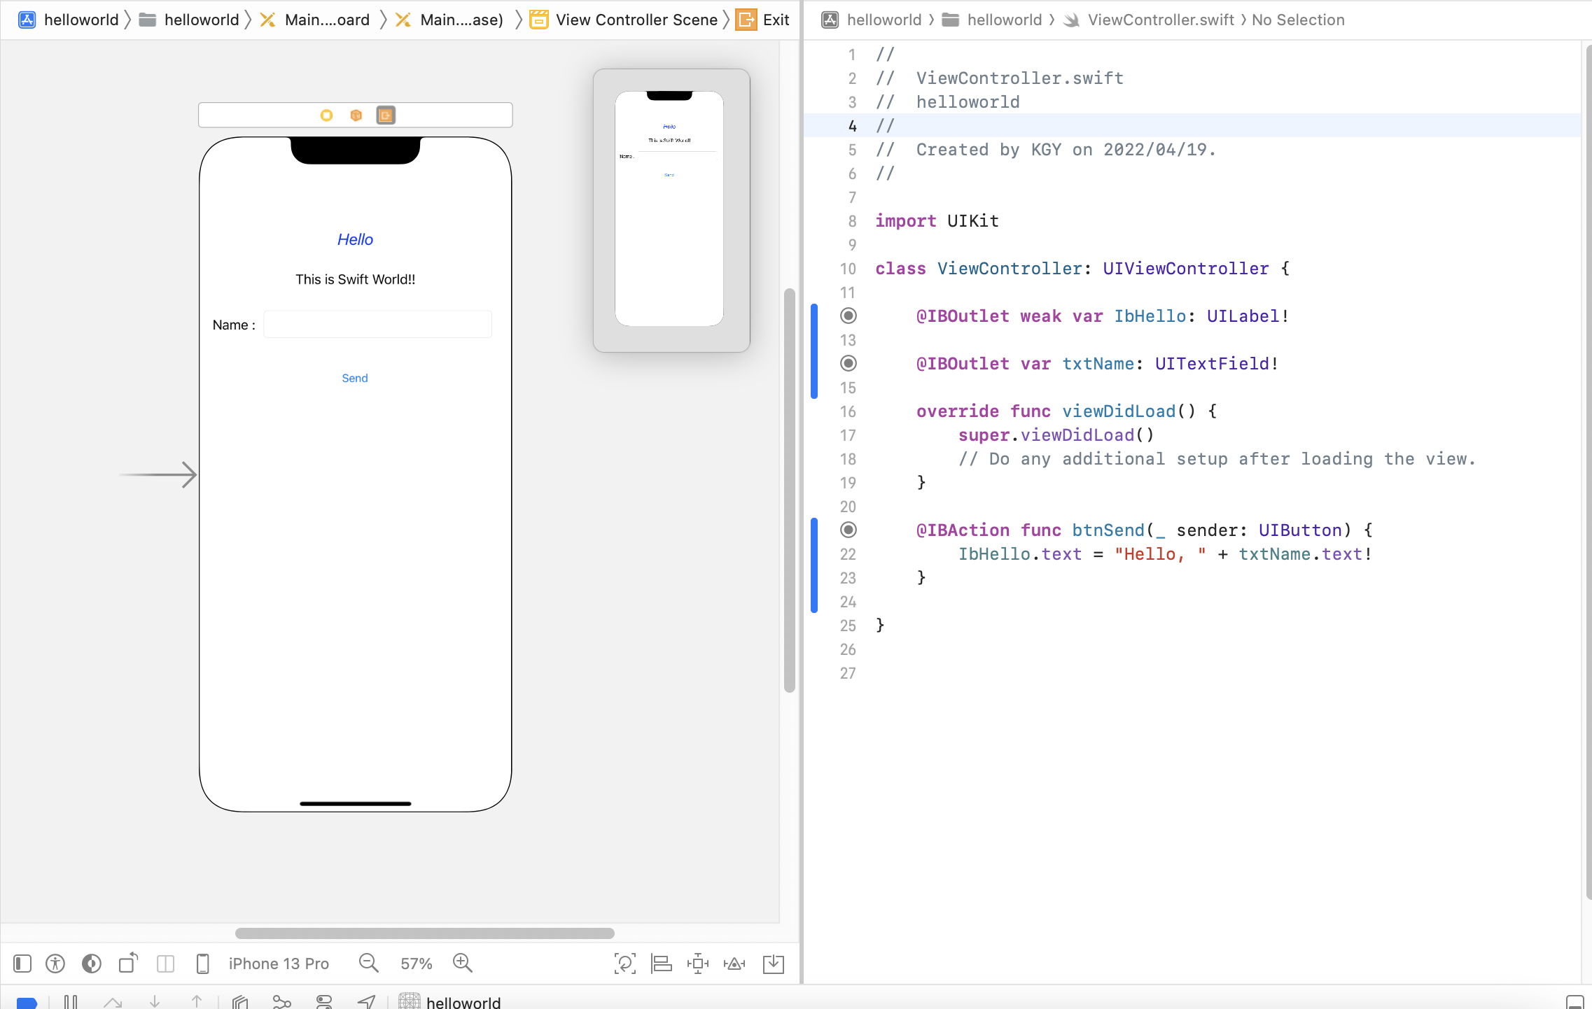Click the IbHello outlet connection circle
The width and height of the screenshot is (1592, 1009).
coord(848,316)
